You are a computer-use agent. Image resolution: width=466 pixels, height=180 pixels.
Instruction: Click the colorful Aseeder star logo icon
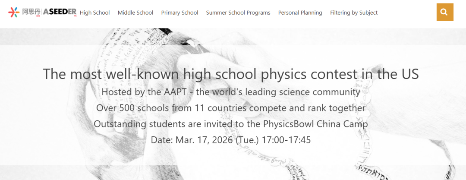[14, 12]
